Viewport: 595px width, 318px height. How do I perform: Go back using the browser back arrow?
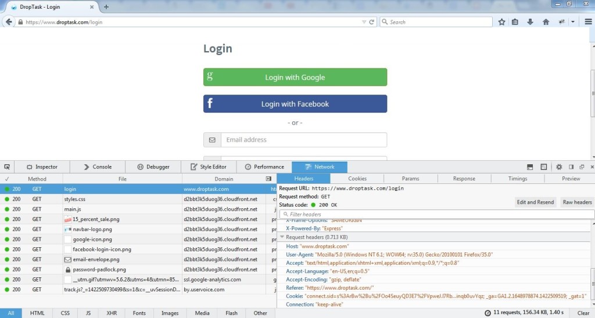point(9,22)
